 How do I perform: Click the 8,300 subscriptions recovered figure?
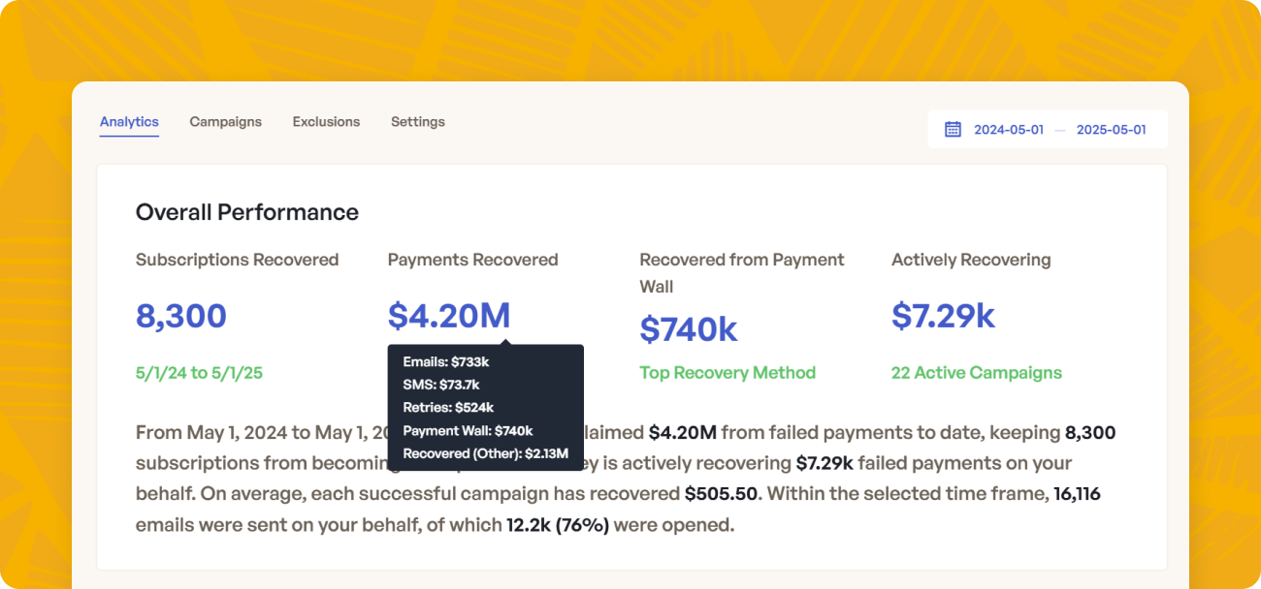tap(181, 316)
